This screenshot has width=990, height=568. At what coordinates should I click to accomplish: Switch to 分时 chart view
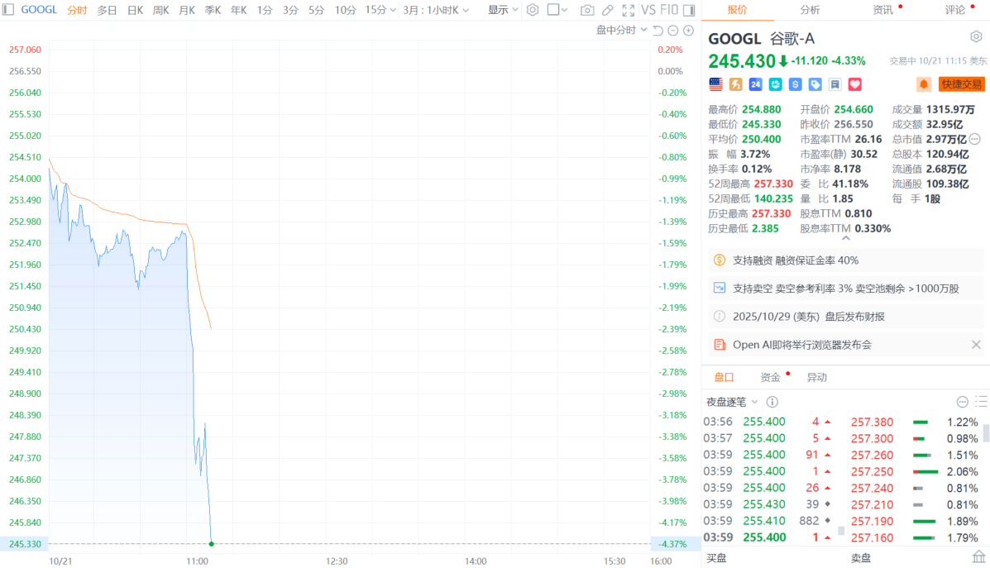click(x=77, y=10)
